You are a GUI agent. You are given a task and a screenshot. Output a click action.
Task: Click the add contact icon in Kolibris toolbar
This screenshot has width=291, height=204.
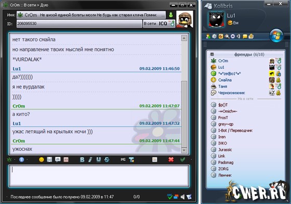(x=208, y=36)
